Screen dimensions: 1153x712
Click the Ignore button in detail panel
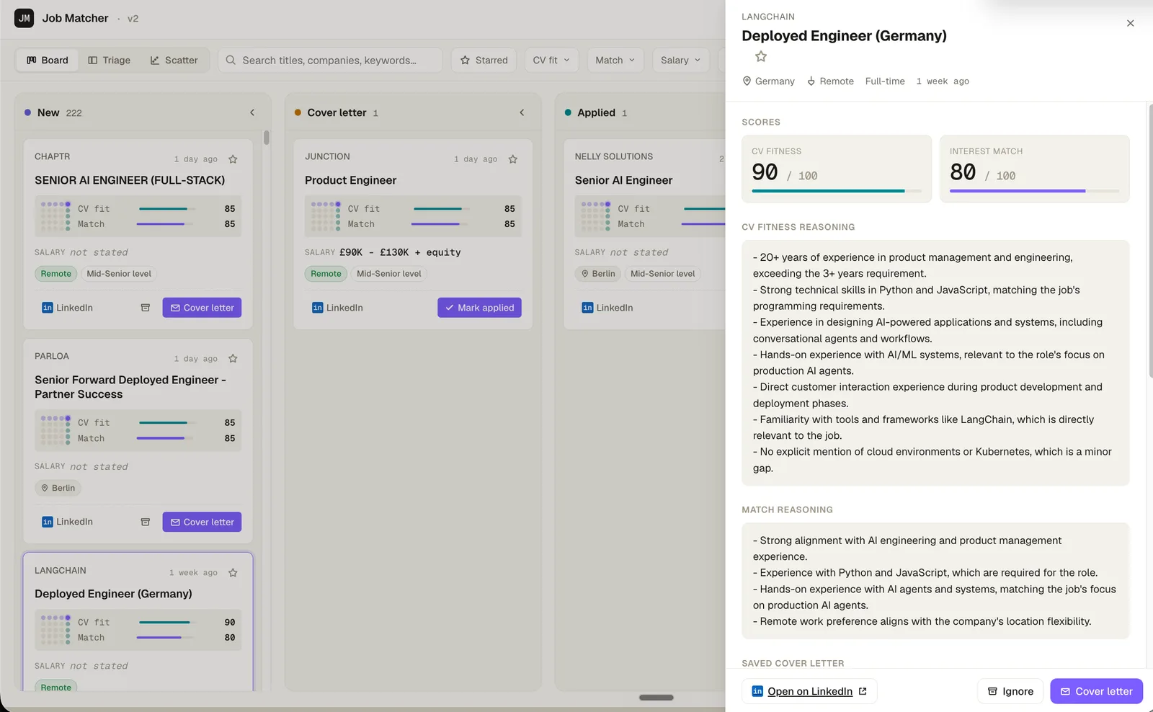point(1010,691)
